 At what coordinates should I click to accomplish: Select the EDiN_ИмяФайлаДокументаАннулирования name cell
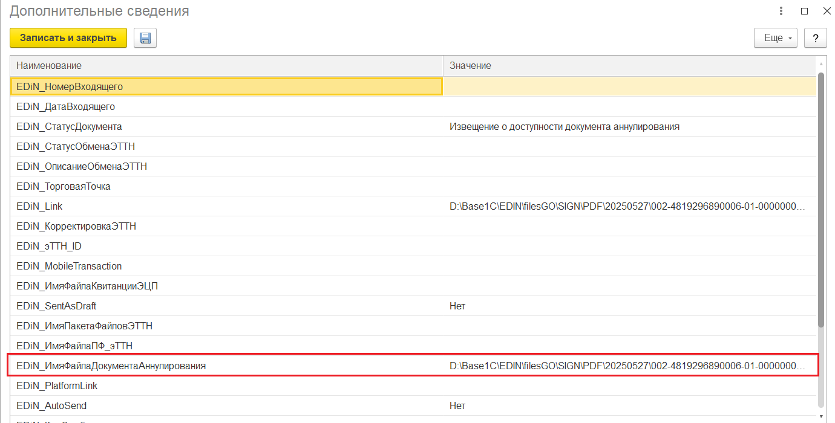coord(227,366)
